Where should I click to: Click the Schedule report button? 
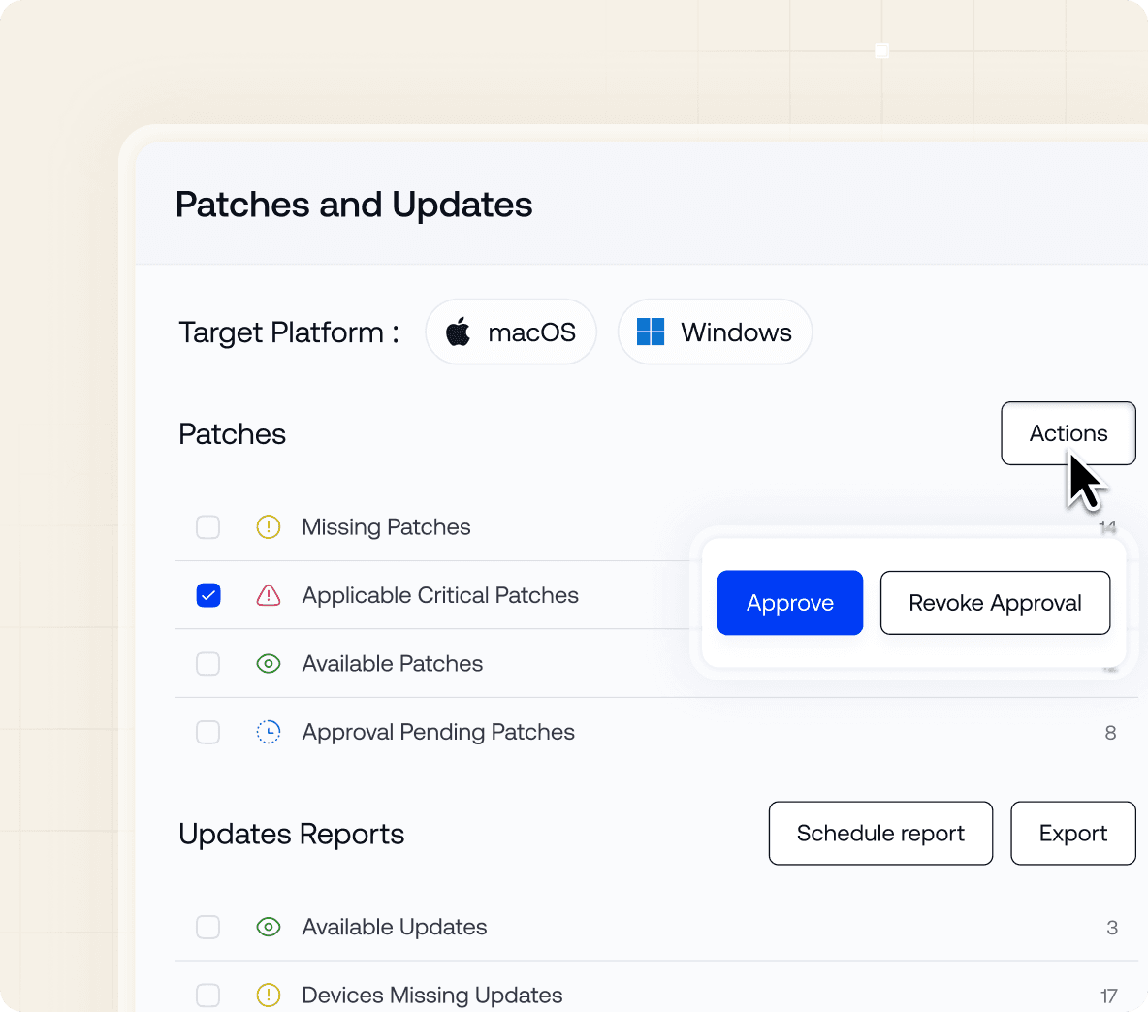(x=879, y=833)
